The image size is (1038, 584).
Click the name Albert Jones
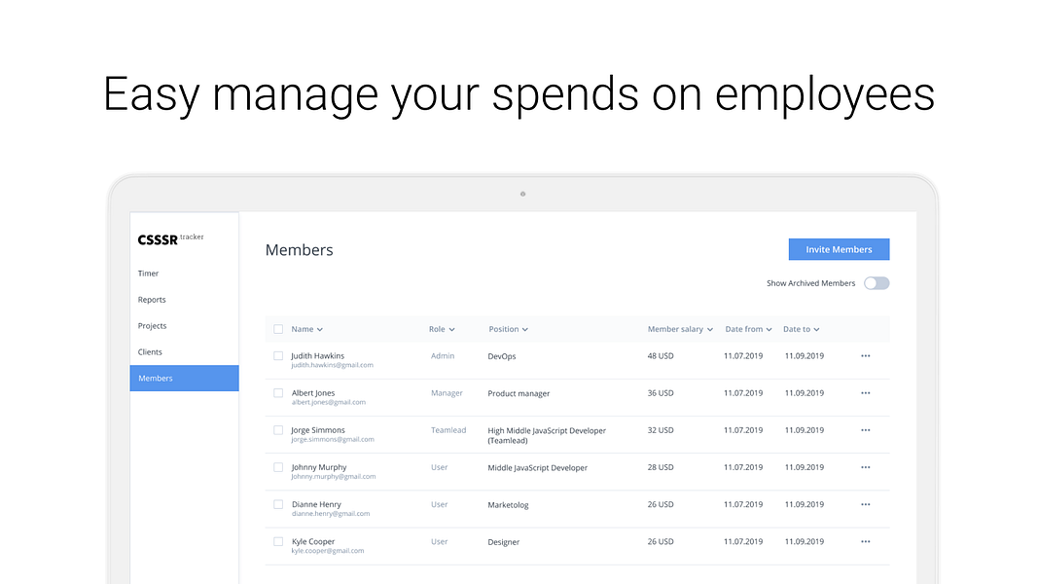click(313, 392)
